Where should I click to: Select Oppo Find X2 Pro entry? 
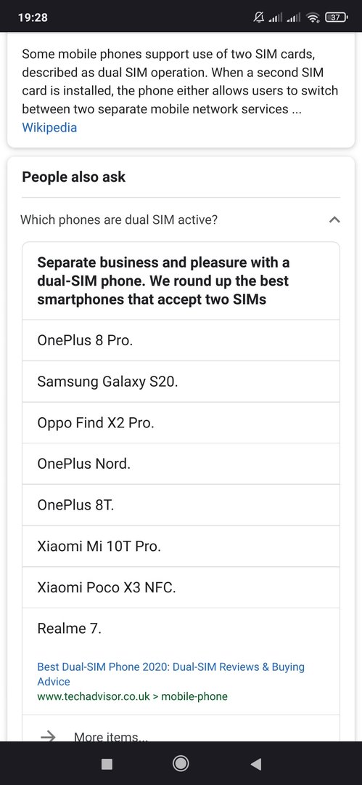tap(181, 422)
